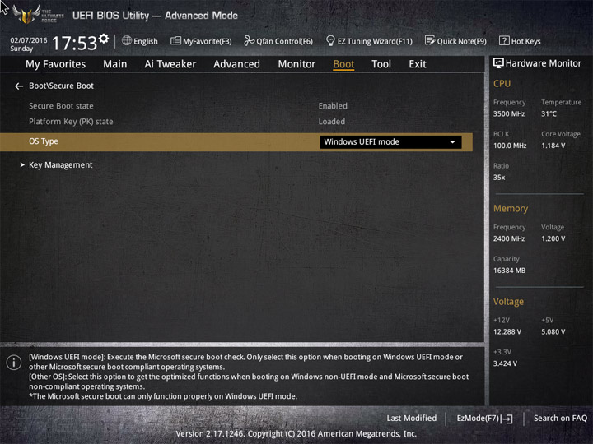This screenshot has width=593, height=444.
Task: Click EZ Tuning Wizard(F11) label
Action: click(375, 41)
